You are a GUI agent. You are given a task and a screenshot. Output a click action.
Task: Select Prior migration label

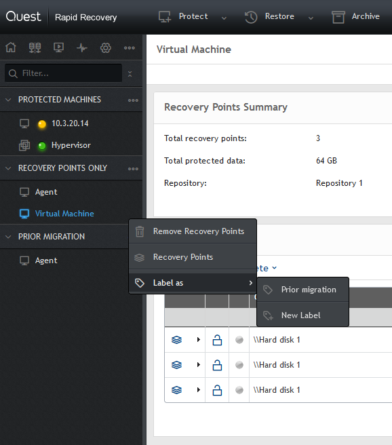(302, 290)
